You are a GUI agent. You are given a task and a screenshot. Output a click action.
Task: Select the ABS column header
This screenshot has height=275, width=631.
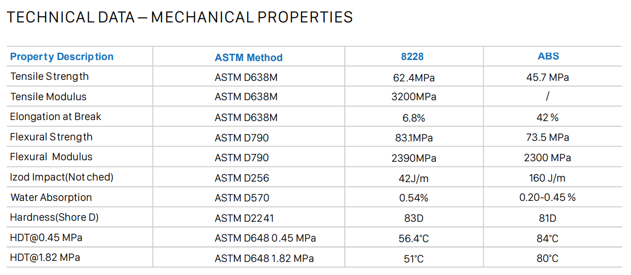548,56
